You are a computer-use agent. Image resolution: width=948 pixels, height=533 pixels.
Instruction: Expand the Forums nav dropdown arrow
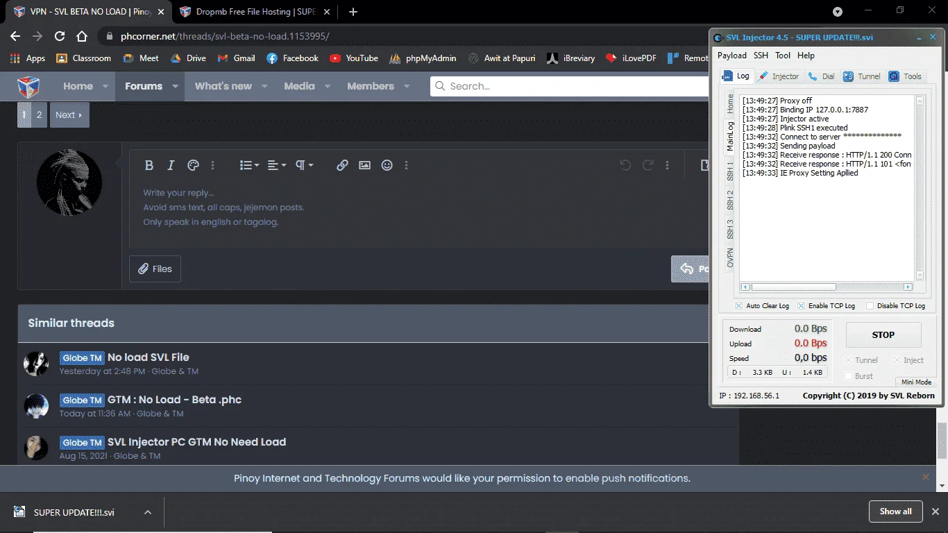175,86
